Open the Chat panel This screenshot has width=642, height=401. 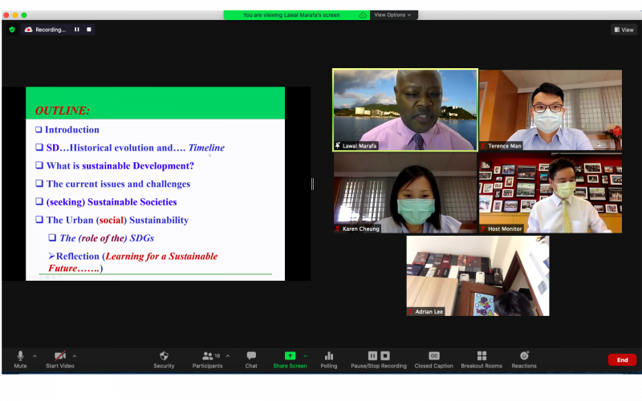251,359
